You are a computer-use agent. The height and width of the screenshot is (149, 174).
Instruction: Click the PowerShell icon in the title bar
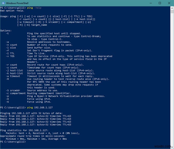3,3
